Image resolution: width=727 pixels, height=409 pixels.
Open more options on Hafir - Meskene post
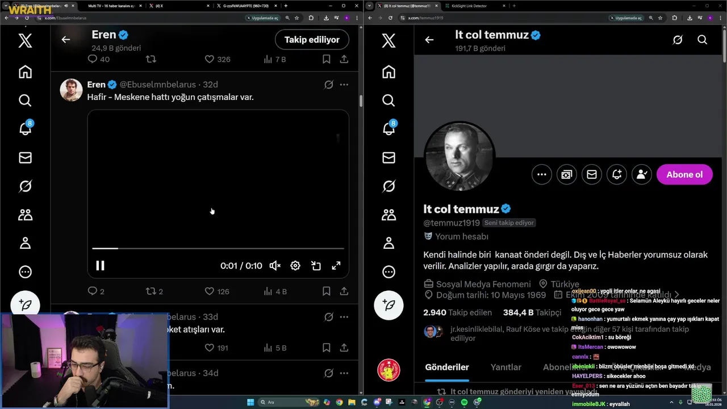tap(344, 85)
